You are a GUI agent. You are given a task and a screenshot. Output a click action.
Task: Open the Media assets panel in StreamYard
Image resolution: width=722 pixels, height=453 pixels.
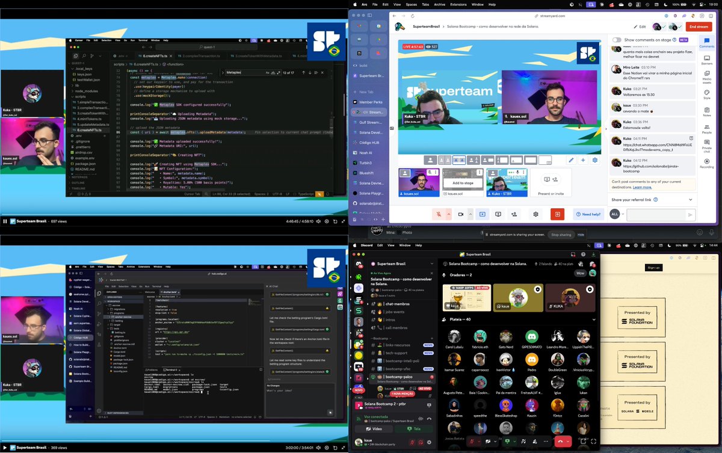707,77
